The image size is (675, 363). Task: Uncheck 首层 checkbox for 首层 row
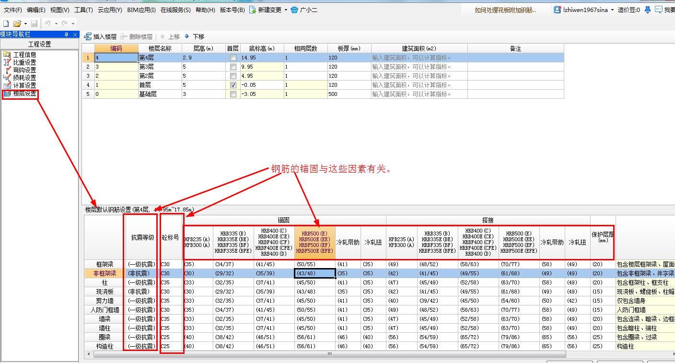[x=233, y=85]
